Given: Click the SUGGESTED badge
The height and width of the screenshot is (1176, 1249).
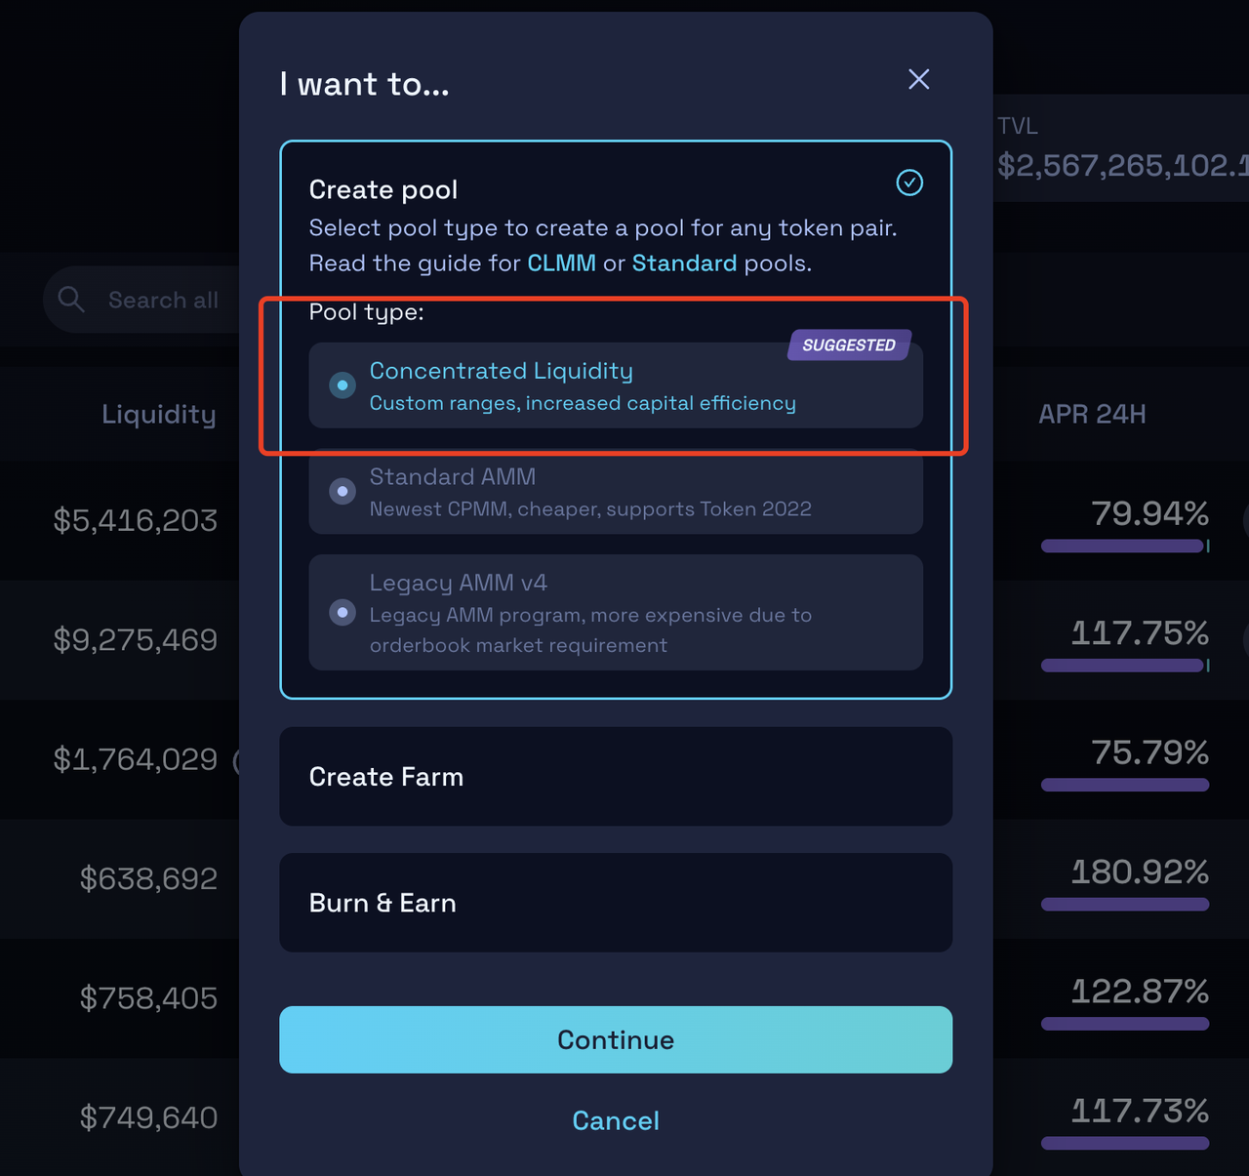Looking at the screenshot, I should (849, 345).
